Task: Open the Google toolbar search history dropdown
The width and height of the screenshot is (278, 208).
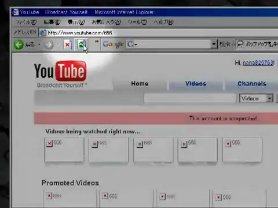Action: click(x=214, y=44)
